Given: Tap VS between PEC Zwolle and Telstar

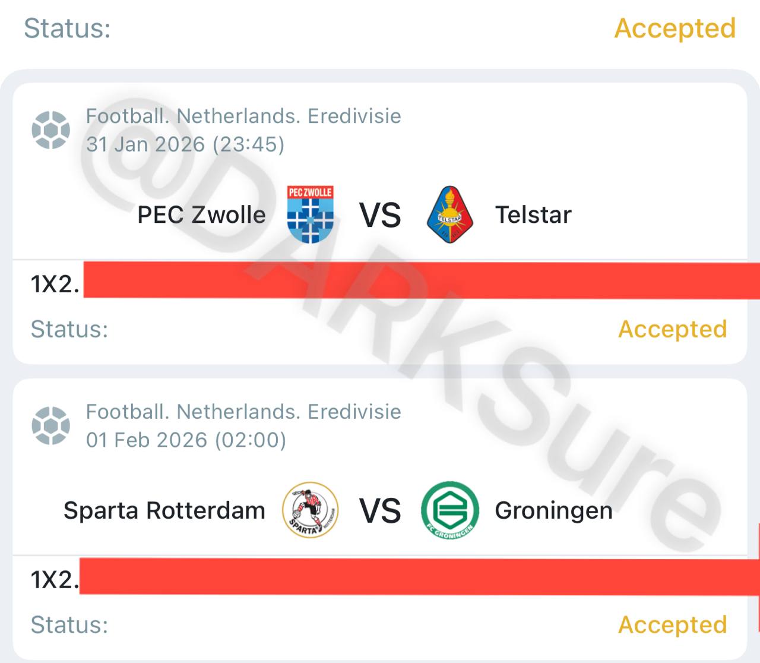Looking at the screenshot, I should pos(380,214).
